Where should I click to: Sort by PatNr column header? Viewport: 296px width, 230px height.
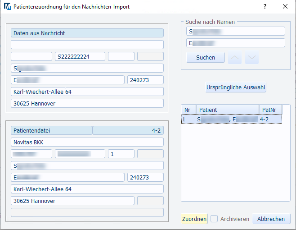coord(270,110)
